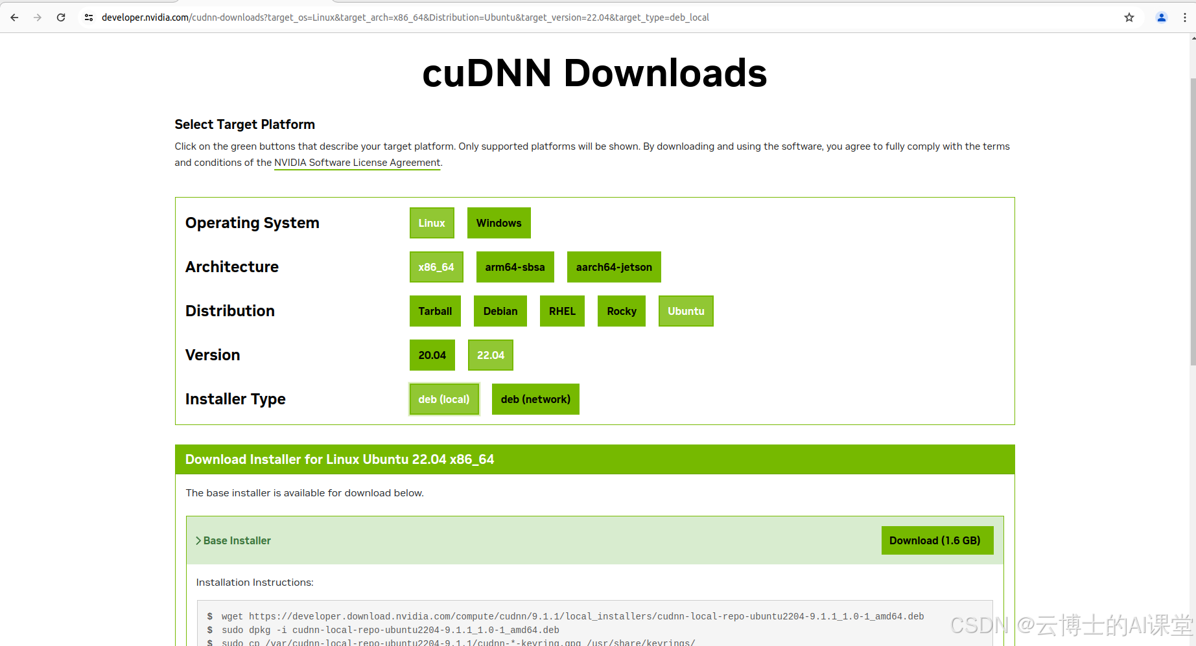Select Ubuntu distribution
Screen dimensions: 1196x646
[x=686, y=311]
